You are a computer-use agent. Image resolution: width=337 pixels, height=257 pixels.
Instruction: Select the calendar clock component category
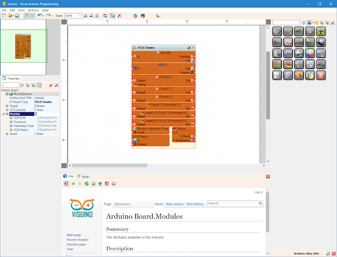(x=310, y=75)
